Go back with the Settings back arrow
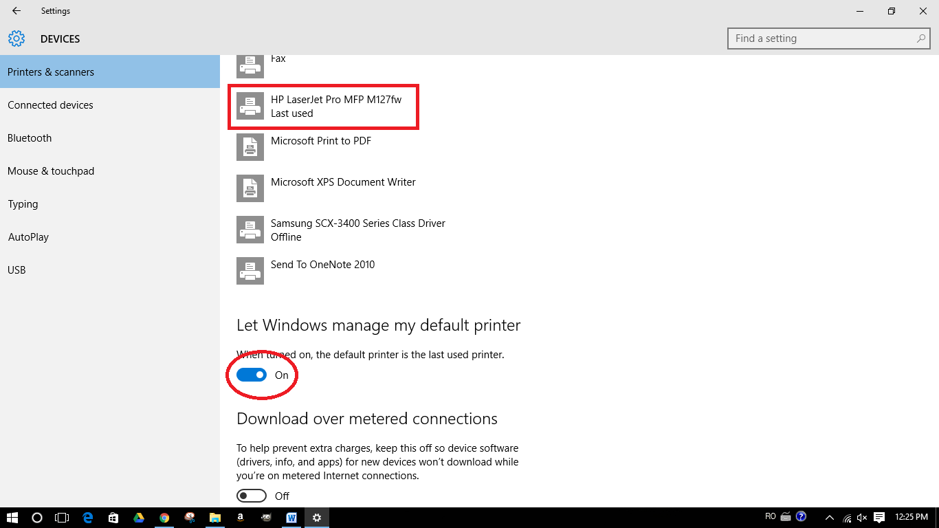This screenshot has width=939, height=528. click(16, 11)
